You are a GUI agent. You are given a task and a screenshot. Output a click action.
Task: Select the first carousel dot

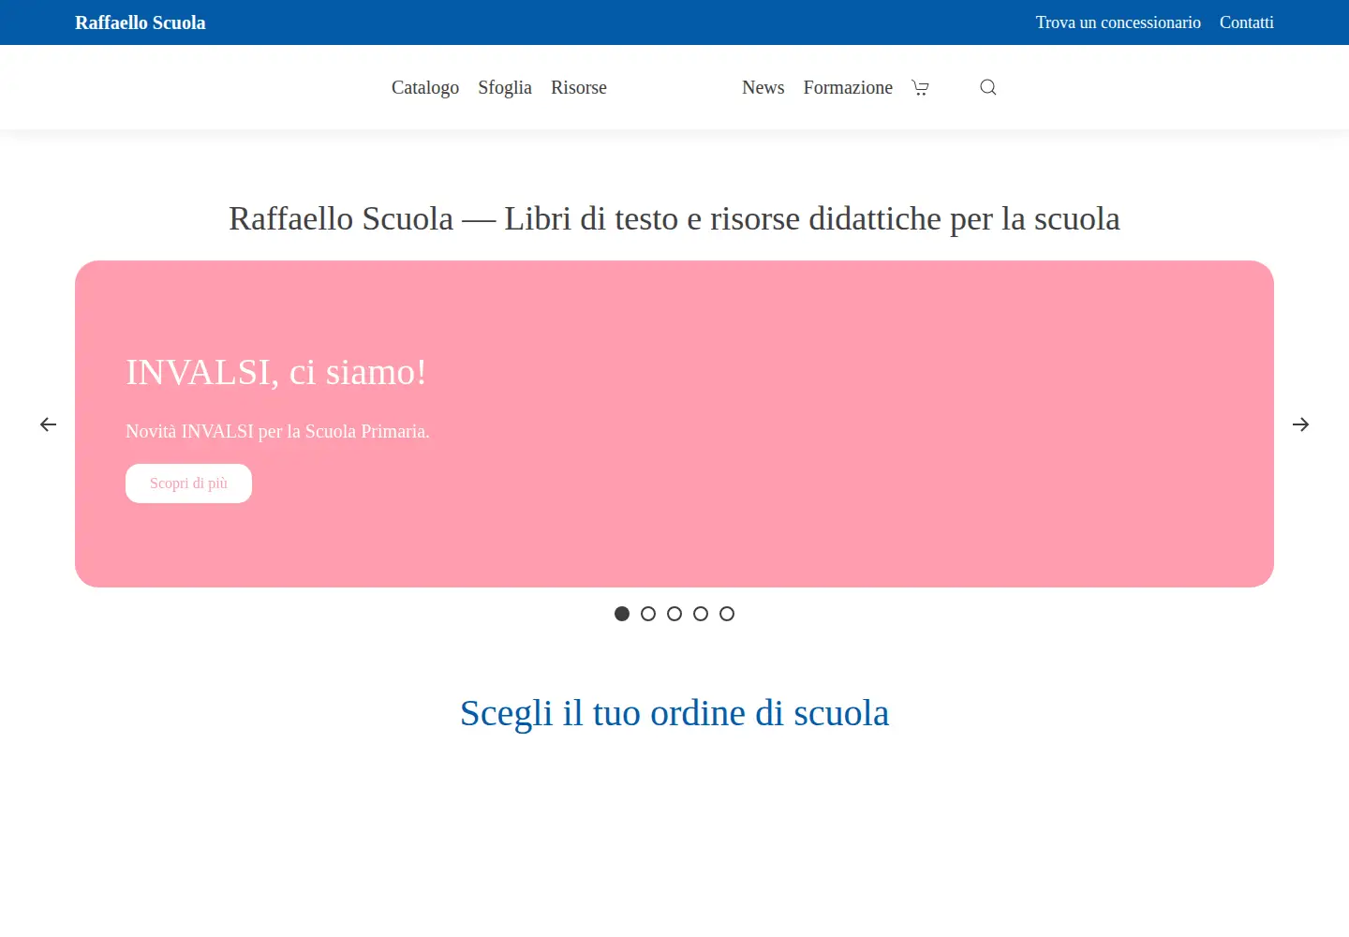pos(622,614)
